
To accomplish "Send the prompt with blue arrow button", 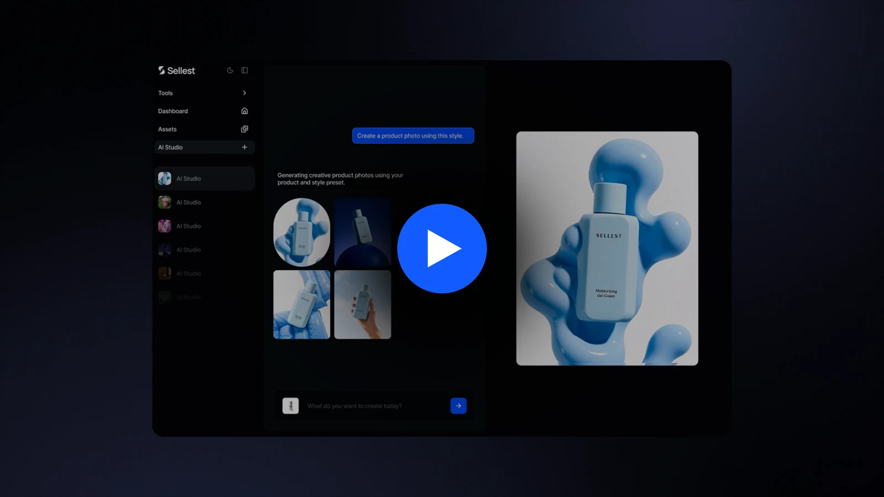I will pyautogui.click(x=459, y=406).
